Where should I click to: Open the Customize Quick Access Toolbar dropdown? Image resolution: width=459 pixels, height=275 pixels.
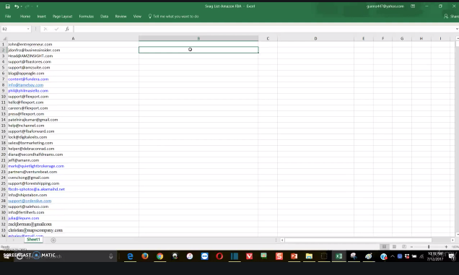pyautogui.click(x=38, y=6)
